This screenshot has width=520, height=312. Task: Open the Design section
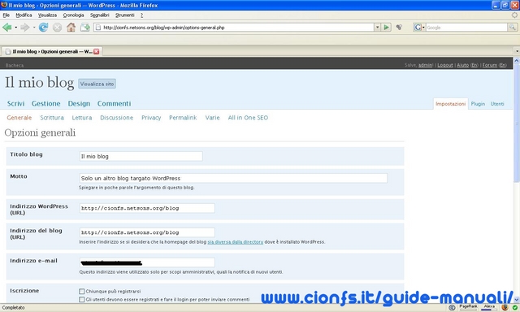[79, 103]
